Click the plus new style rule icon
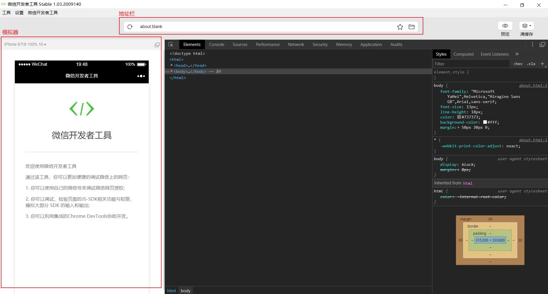Image resolution: width=548 pixels, height=294 pixels. pyautogui.click(x=543, y=64)
